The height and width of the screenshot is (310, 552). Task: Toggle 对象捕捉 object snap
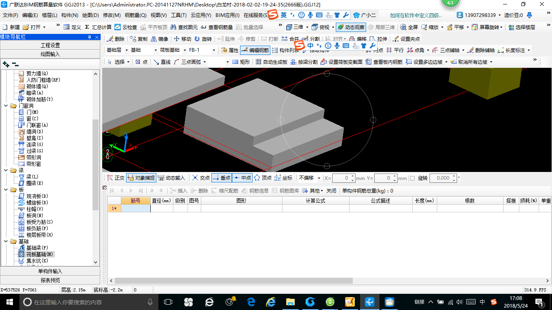point(141,178)
